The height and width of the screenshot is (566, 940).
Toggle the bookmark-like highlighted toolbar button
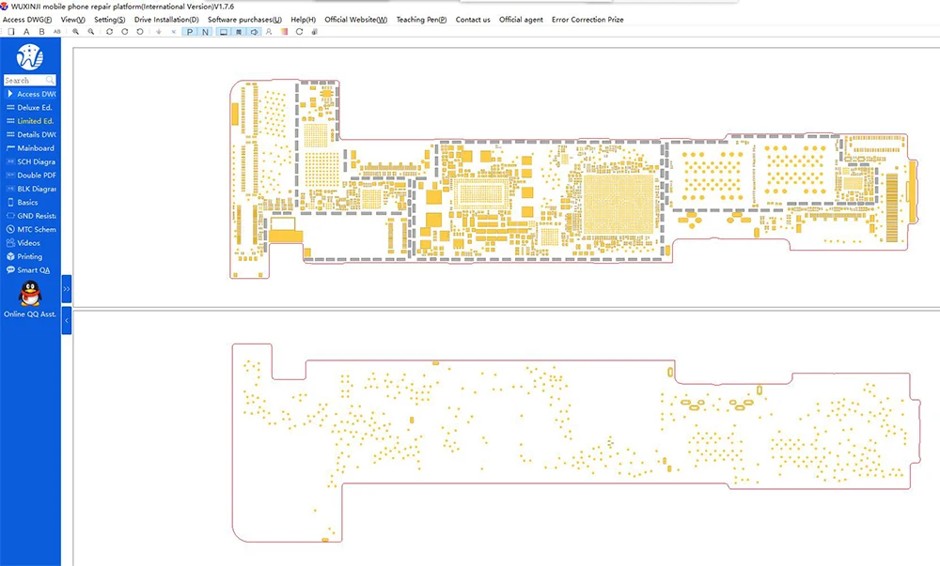tap(239, 32)
